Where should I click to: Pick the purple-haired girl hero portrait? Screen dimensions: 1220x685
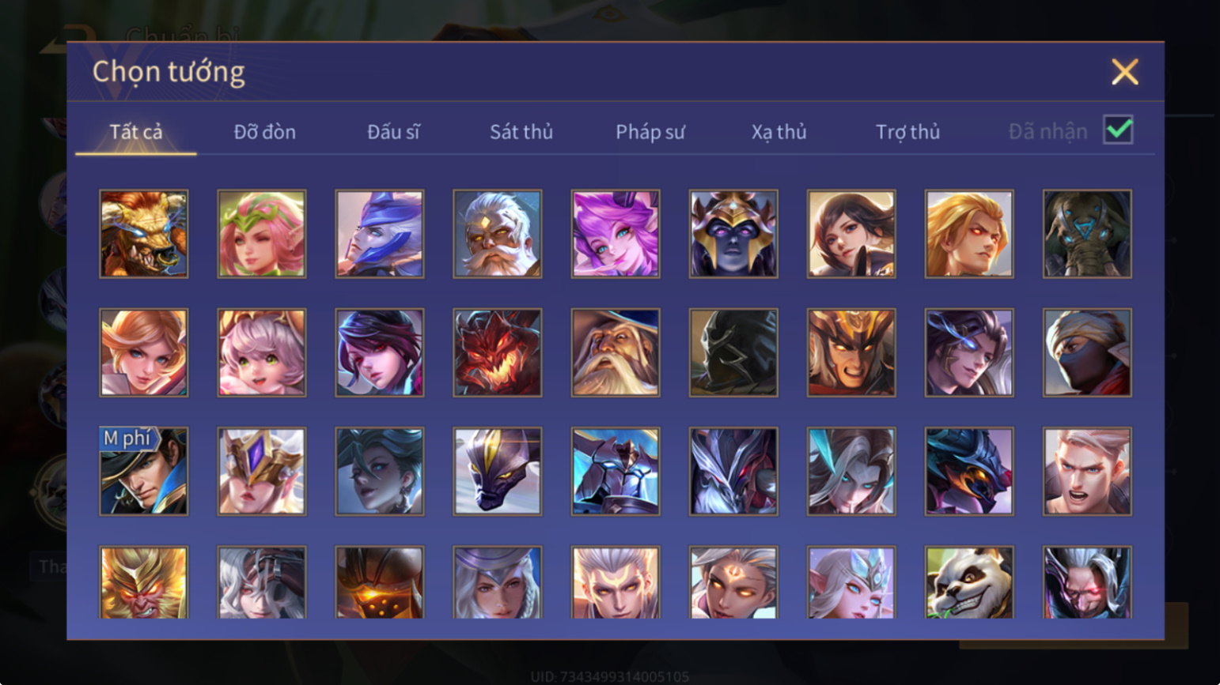(616, 234)
